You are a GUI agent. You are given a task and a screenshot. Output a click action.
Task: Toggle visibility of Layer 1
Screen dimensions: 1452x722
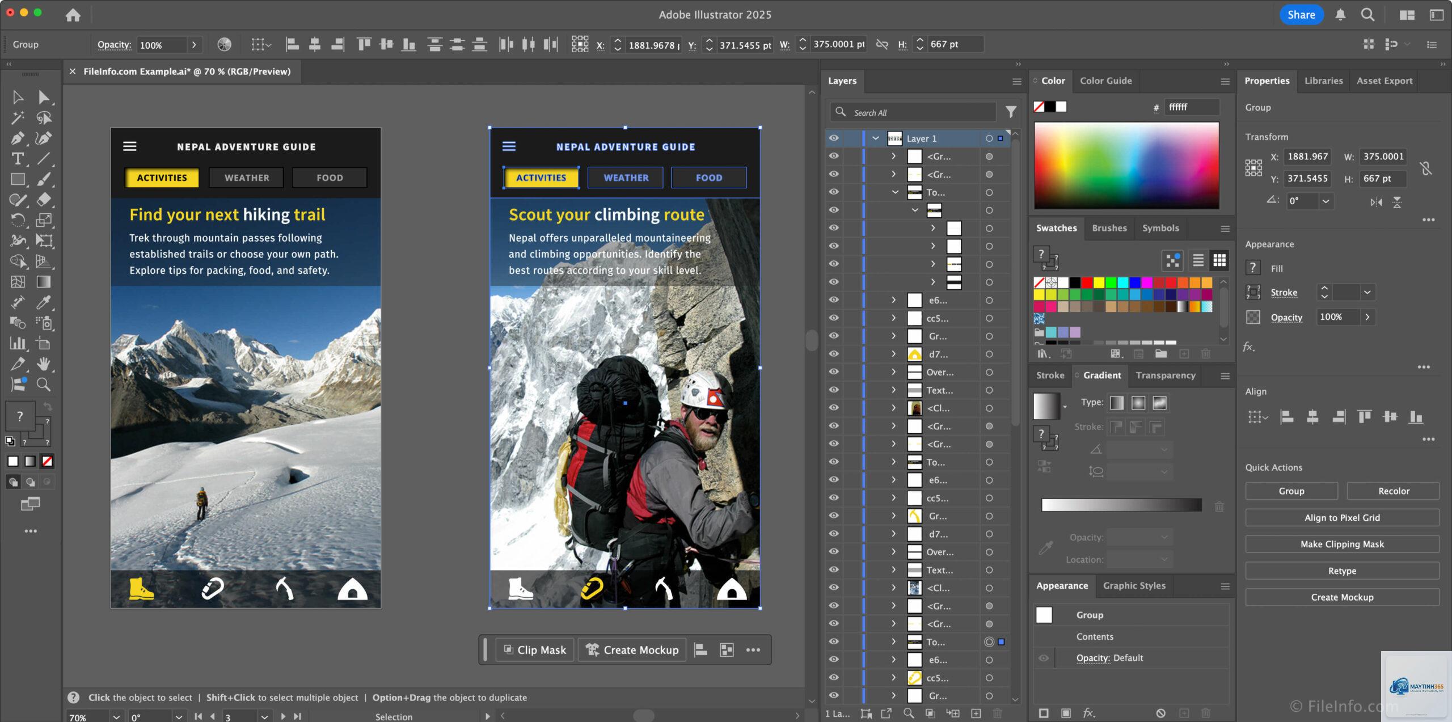834,138
